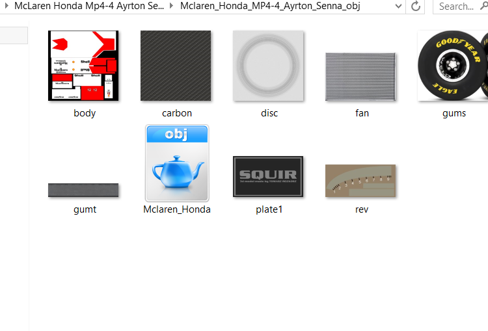Select the gums Goodyear tire image
This screenshot has width=488, height=331.
(453, 66)
